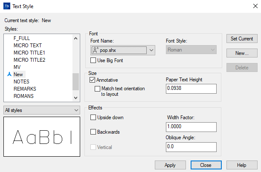This screenshot has height=172, width=261.
Task: Select the MICRO TEXT style
Action: tap(28, 45)
